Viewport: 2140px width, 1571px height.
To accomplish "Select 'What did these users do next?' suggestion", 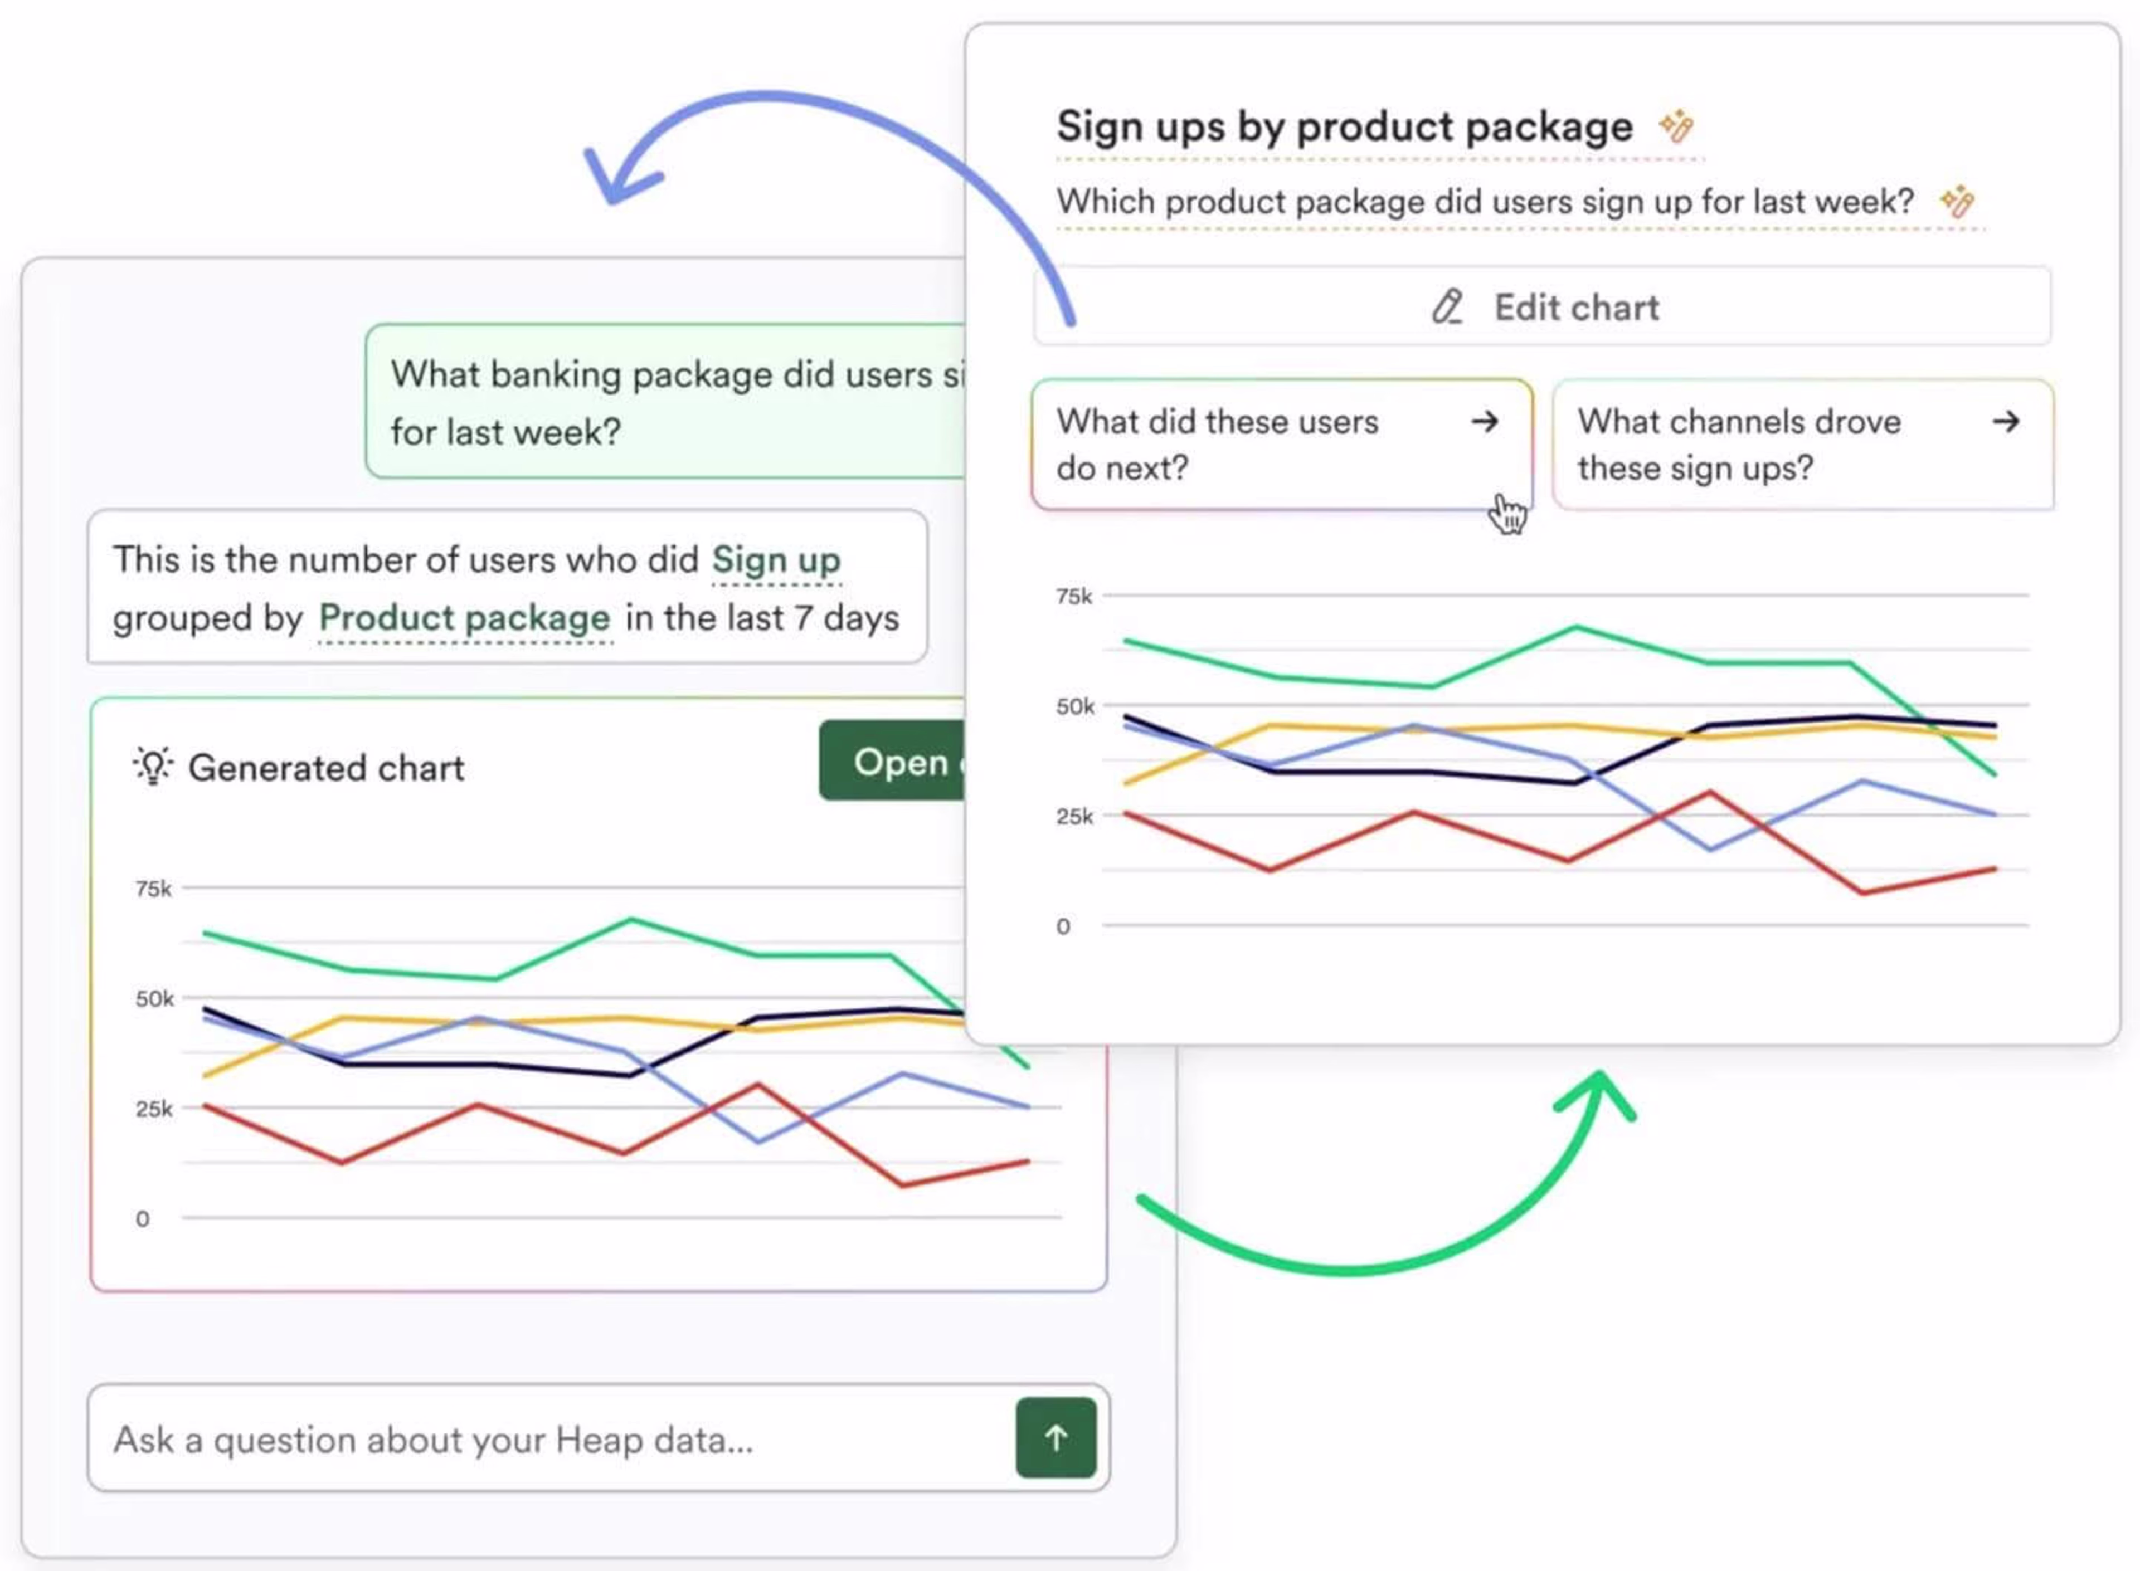I will 1282,444.
